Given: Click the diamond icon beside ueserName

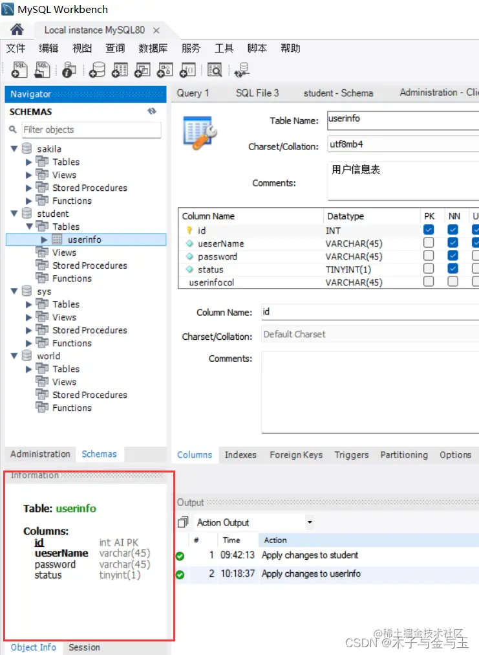Looking at the screenshot, I should [x=189, y=243].
